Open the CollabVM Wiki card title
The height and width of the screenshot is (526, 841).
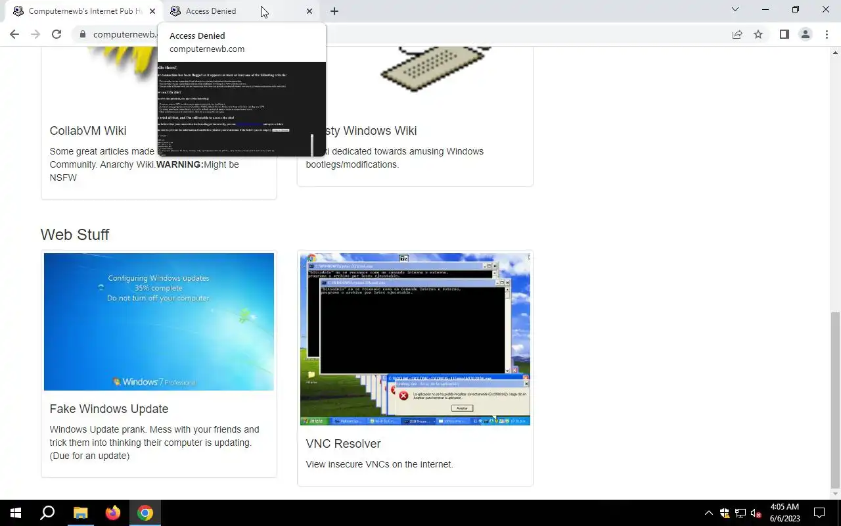tap(88, 131)
